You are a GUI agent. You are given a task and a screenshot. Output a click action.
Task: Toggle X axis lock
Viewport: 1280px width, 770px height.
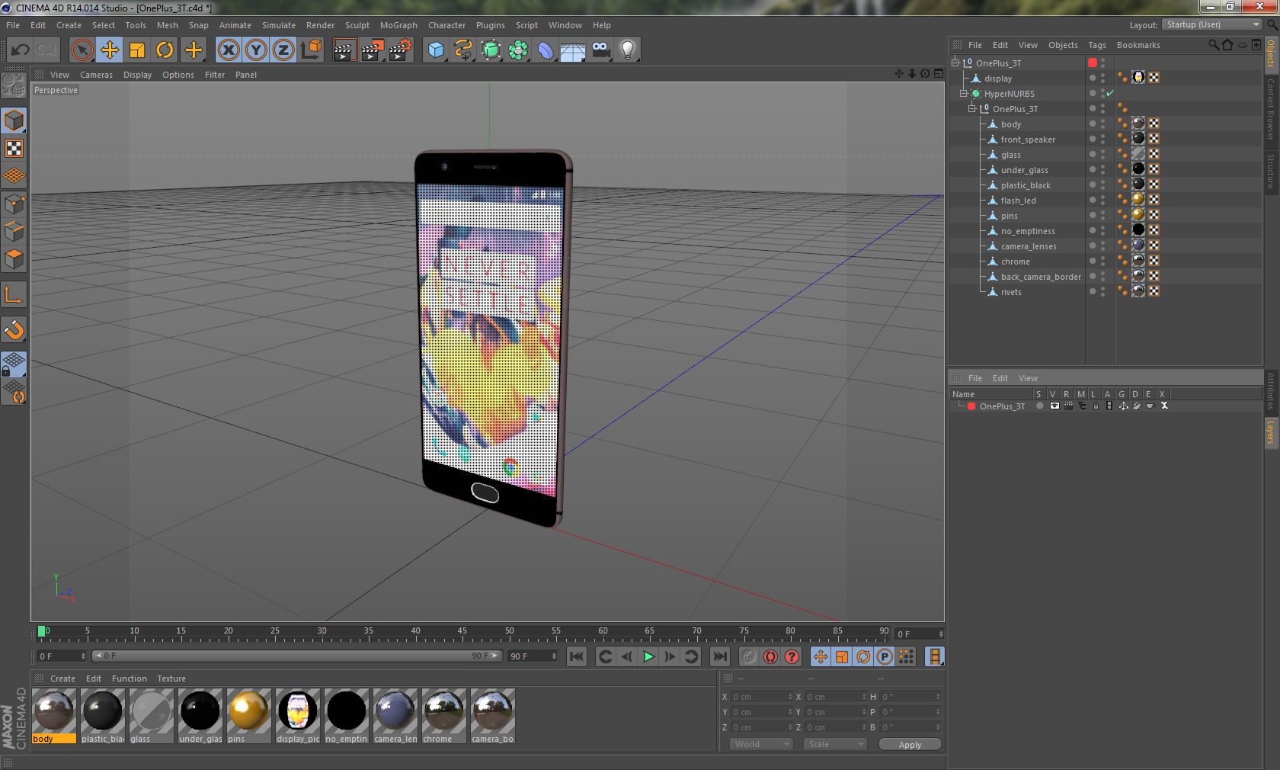click(229, 50)
